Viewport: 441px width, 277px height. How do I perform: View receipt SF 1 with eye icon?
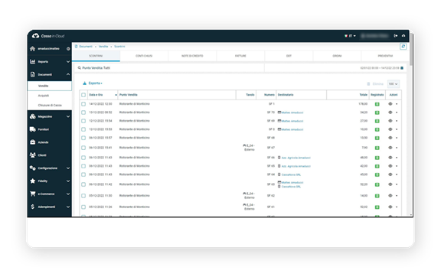pyautogui.click(x=390, y=104)
